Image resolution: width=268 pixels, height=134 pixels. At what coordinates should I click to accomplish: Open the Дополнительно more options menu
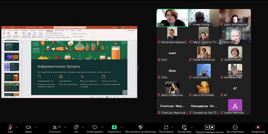click(x=236, y=127)
